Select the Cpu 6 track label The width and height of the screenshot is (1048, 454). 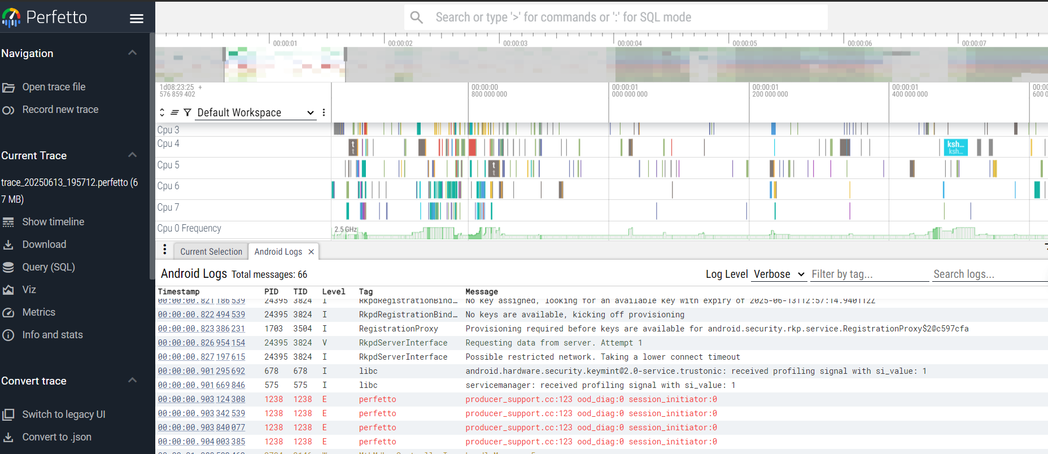168,186
